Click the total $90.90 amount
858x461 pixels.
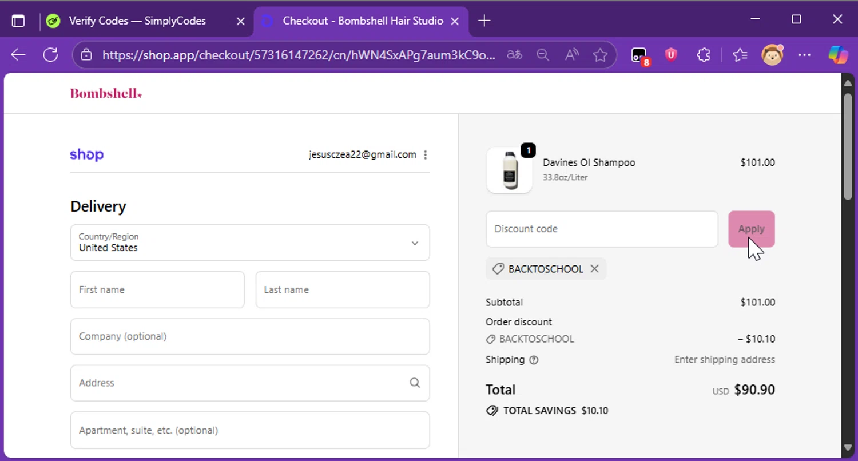[x=754, y=390]
